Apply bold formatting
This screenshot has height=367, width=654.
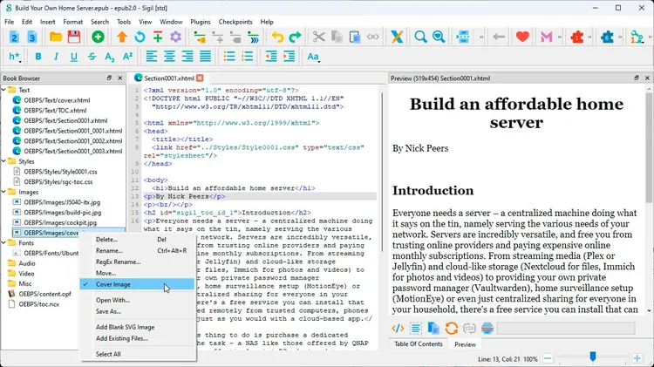click(38, 57)
